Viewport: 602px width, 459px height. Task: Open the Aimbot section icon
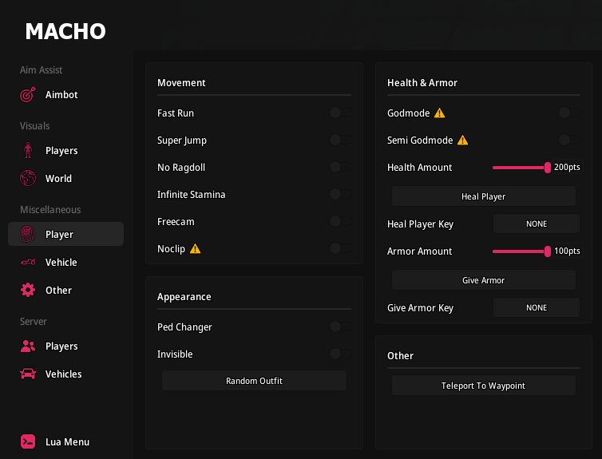coord(28,95)
